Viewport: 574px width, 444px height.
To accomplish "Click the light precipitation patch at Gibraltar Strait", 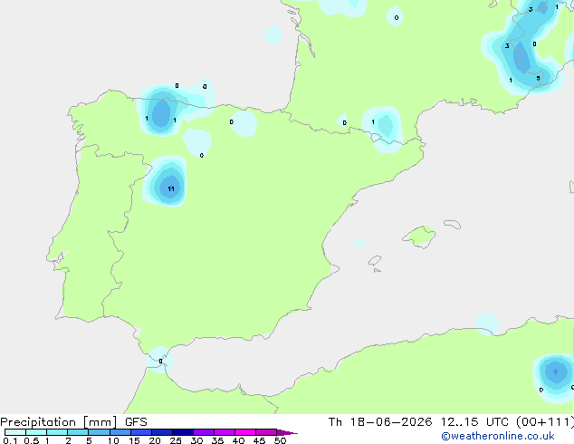I will (x=159, y=360).
